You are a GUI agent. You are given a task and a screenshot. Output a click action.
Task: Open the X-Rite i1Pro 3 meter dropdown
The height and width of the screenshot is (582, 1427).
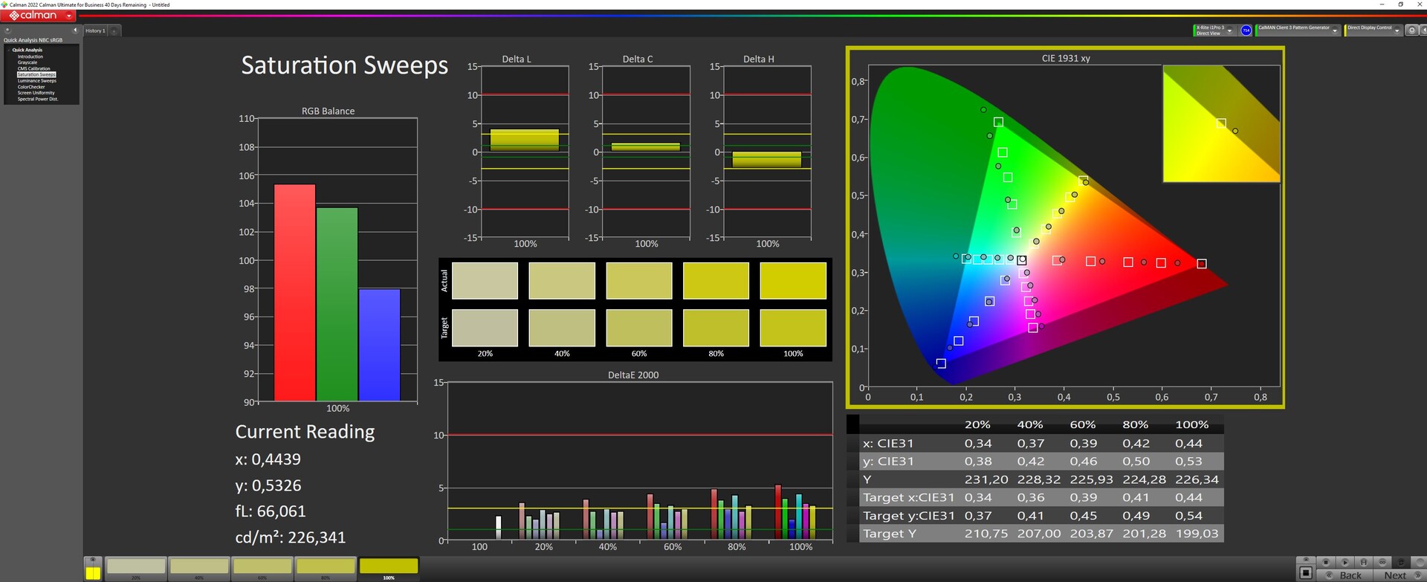point(1230,30)
